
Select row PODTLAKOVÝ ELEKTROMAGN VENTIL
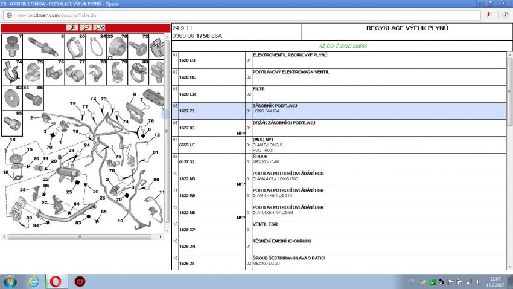click(339, 77)
